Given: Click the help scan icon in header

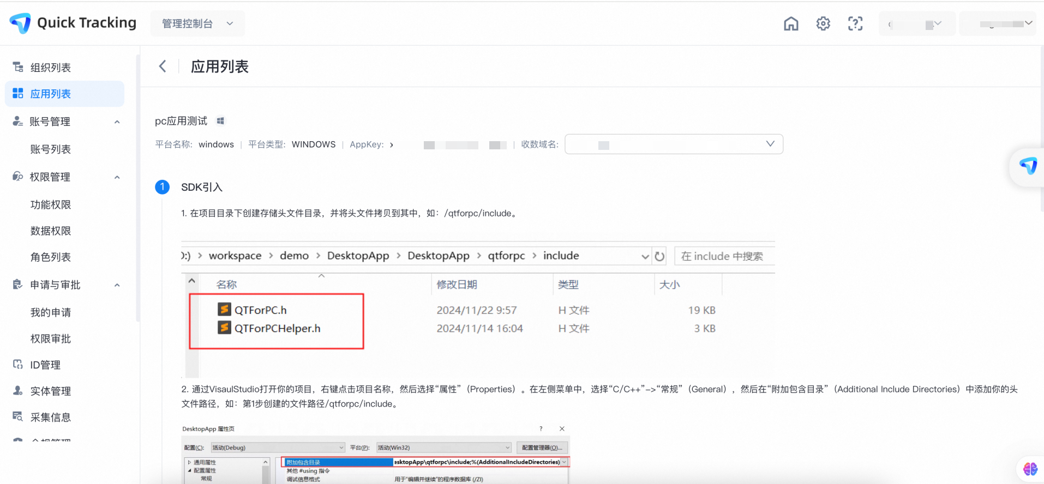Looking at the screenshot, I should 855,23.
